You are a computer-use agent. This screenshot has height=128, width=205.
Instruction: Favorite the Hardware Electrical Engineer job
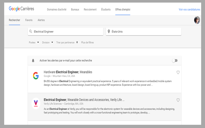[178, 72]
